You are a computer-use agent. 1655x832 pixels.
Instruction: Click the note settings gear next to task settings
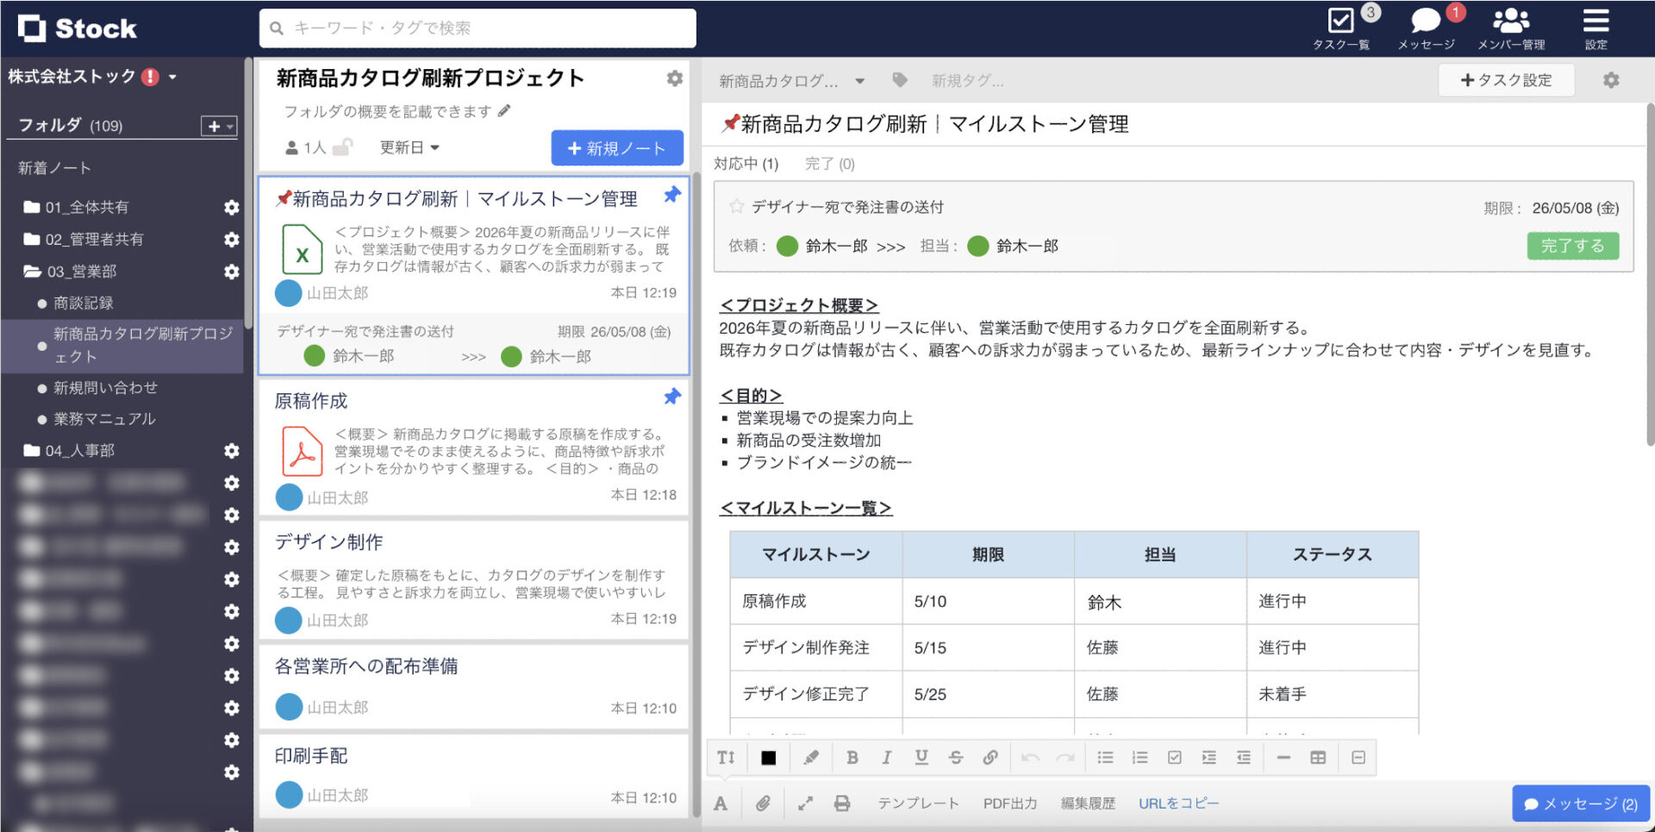click(1611, 80)
